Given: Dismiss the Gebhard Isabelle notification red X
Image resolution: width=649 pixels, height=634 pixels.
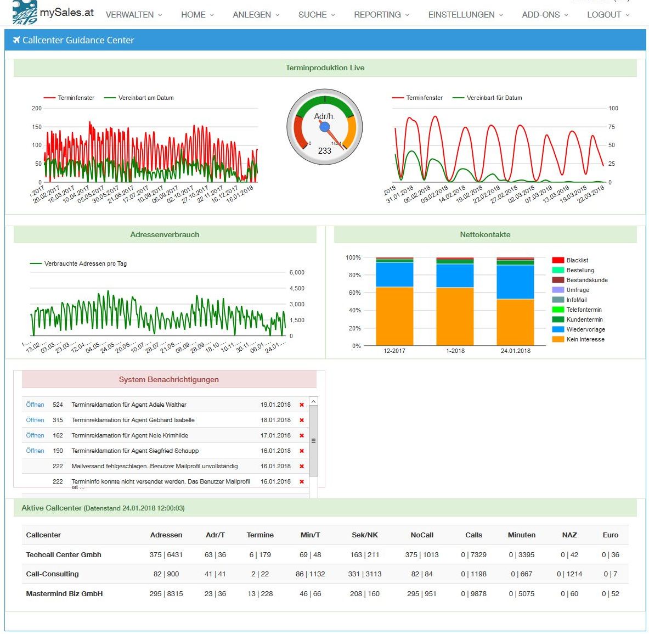Looking at the screenshot, I should point(302,420).
